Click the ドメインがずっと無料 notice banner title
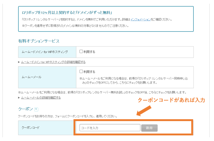 tap(67, 13)
